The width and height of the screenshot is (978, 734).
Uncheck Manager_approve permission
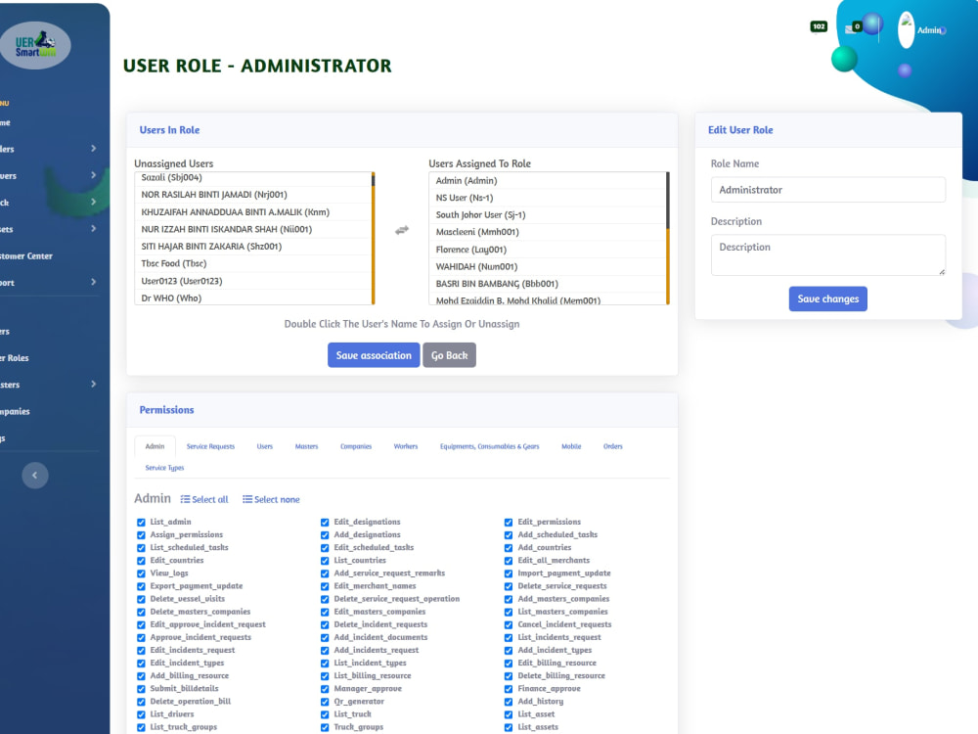tap(325, 689)
